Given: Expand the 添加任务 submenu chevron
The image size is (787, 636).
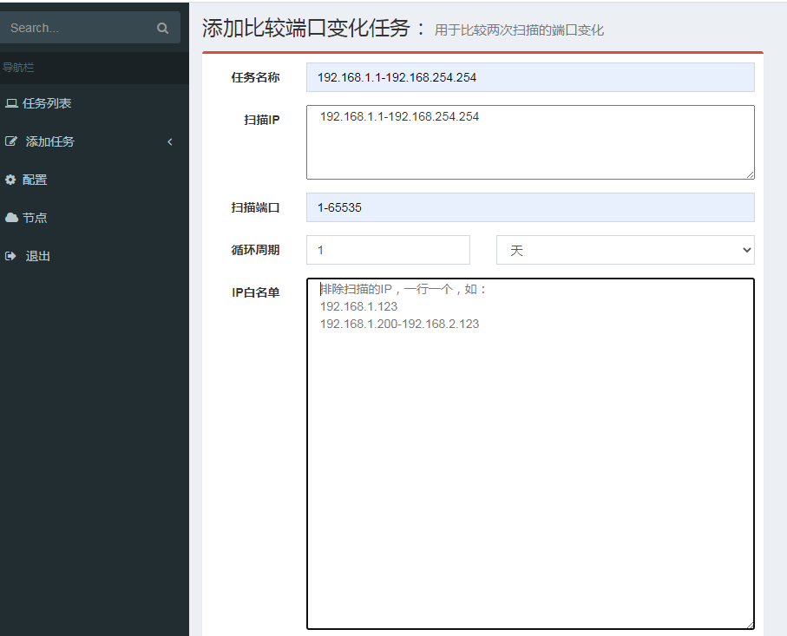Looking at the screenshot, I should coord(170,142).
